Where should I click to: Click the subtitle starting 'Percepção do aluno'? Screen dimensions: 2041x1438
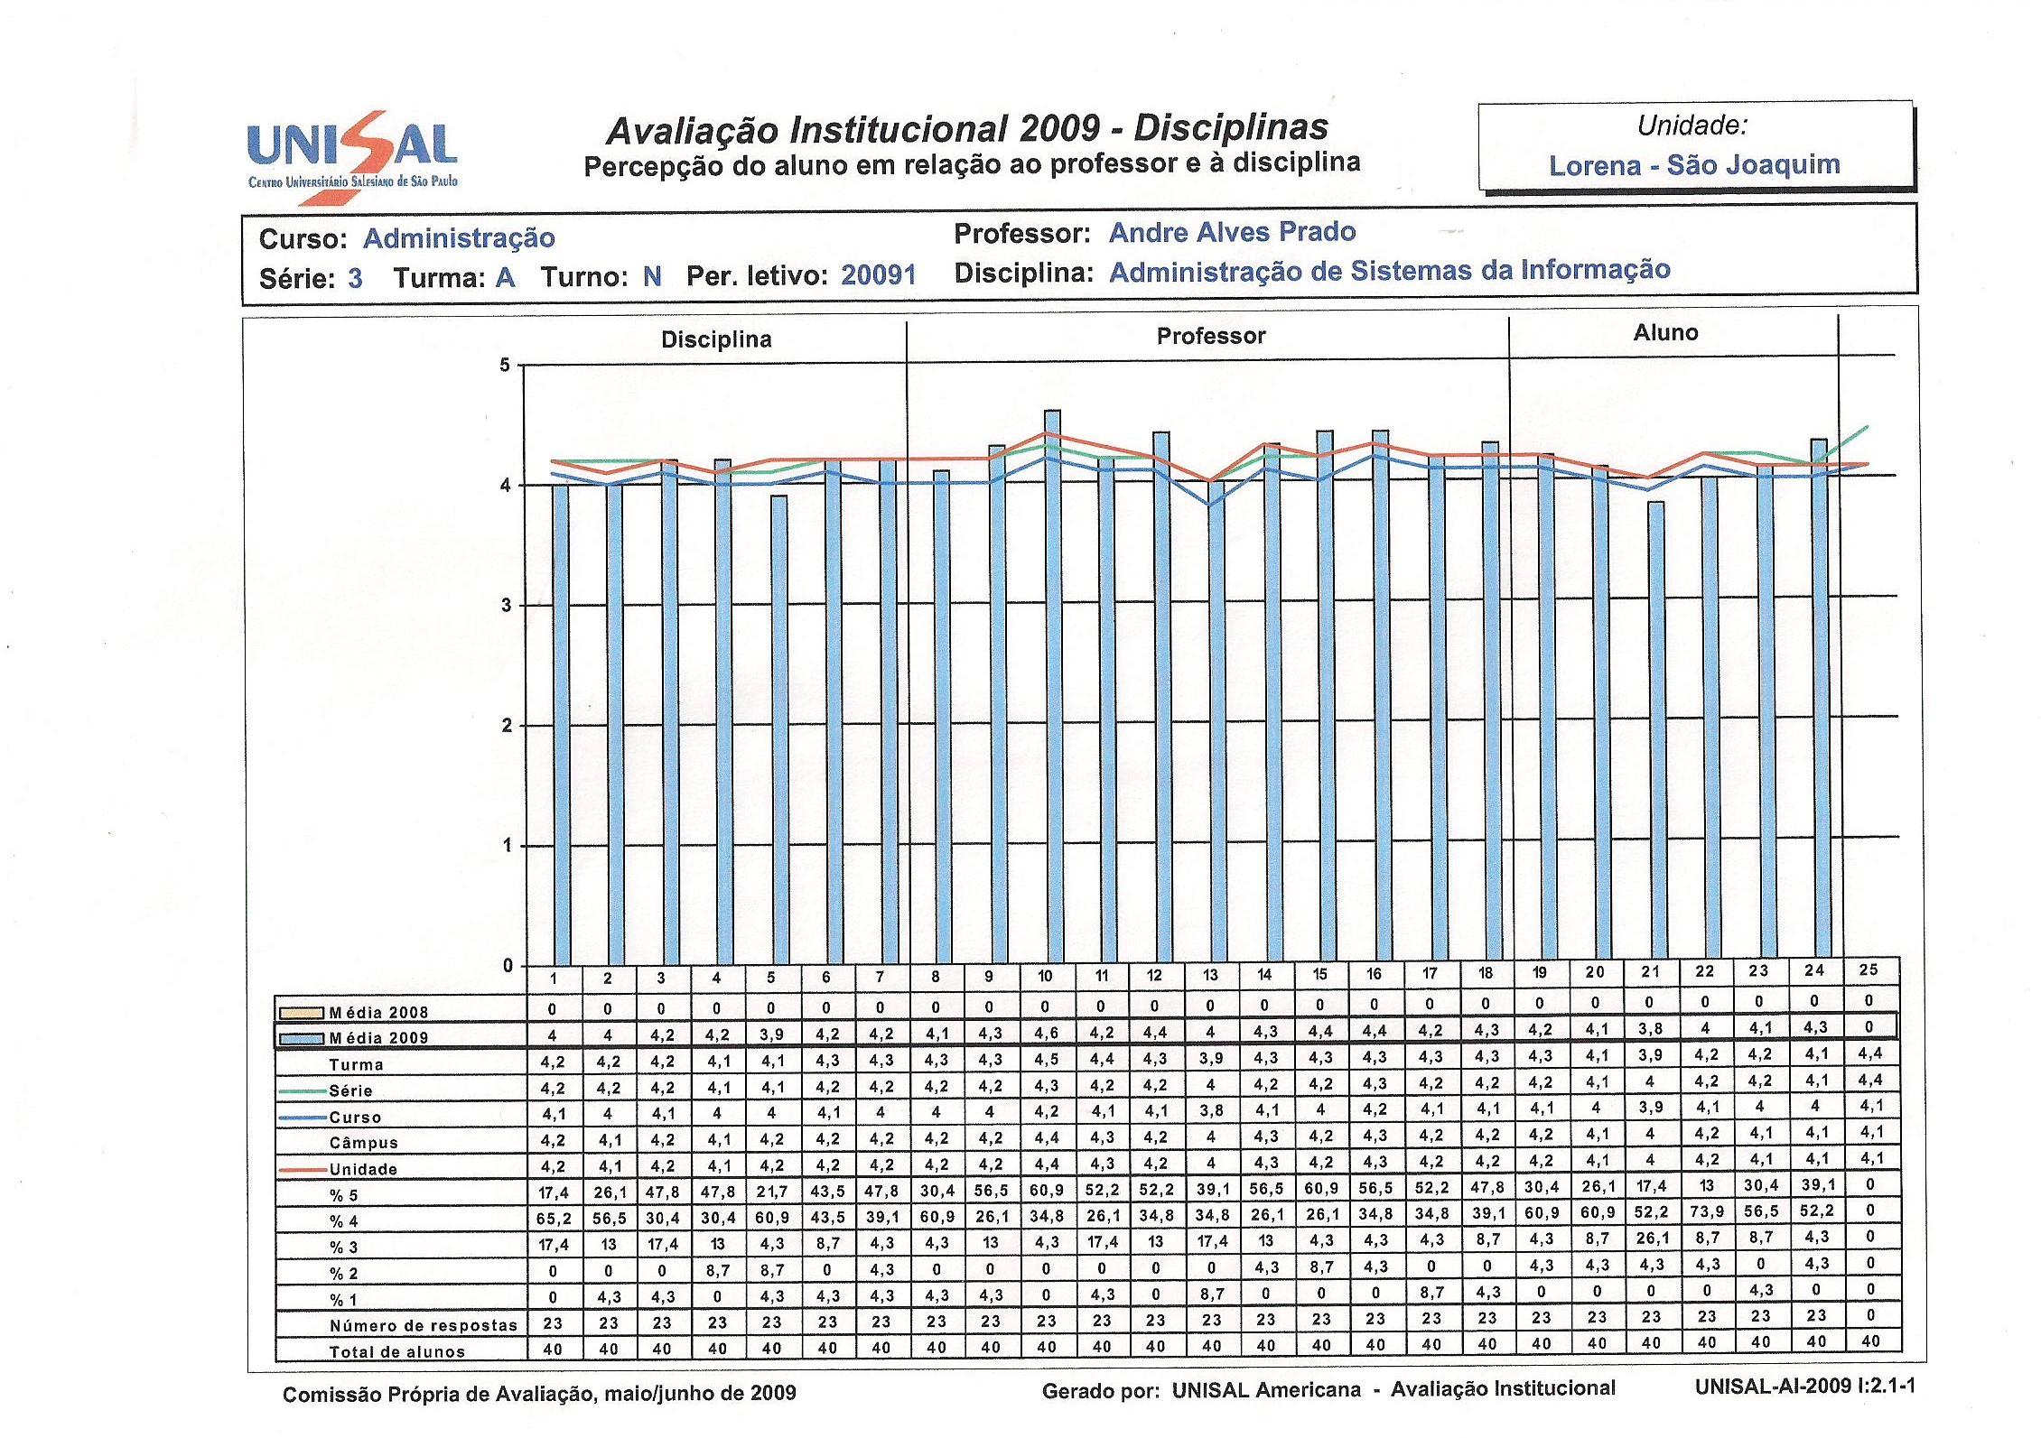972,165
